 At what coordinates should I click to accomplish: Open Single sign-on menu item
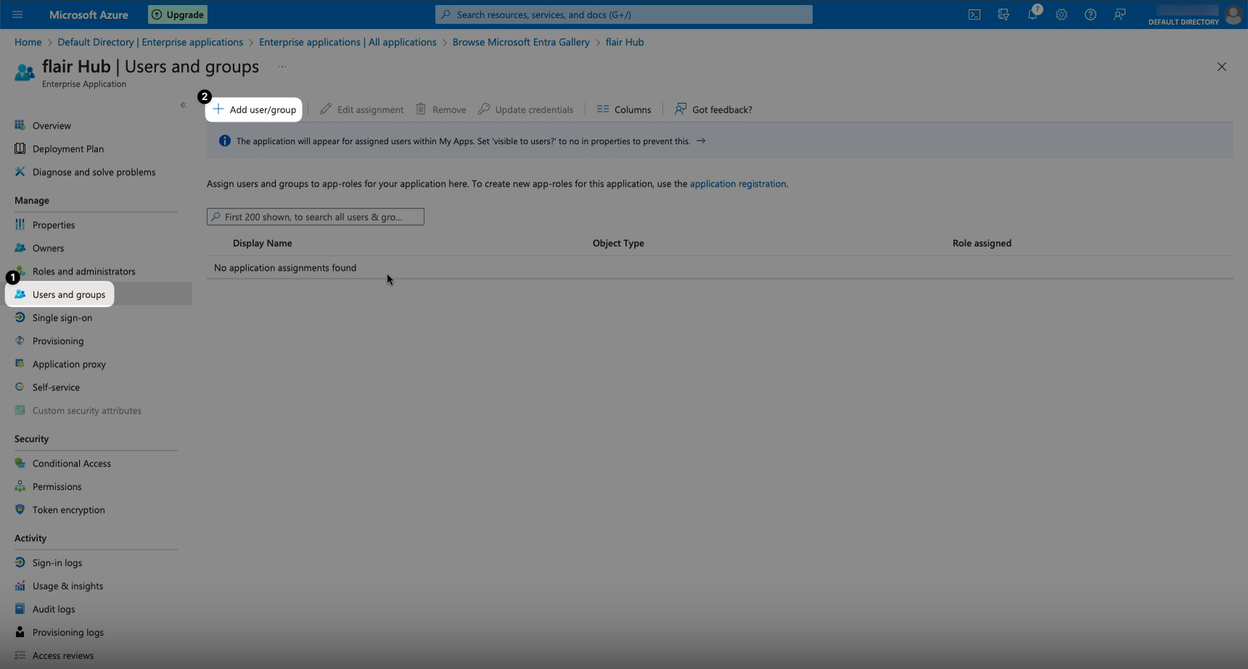(62, 318)
